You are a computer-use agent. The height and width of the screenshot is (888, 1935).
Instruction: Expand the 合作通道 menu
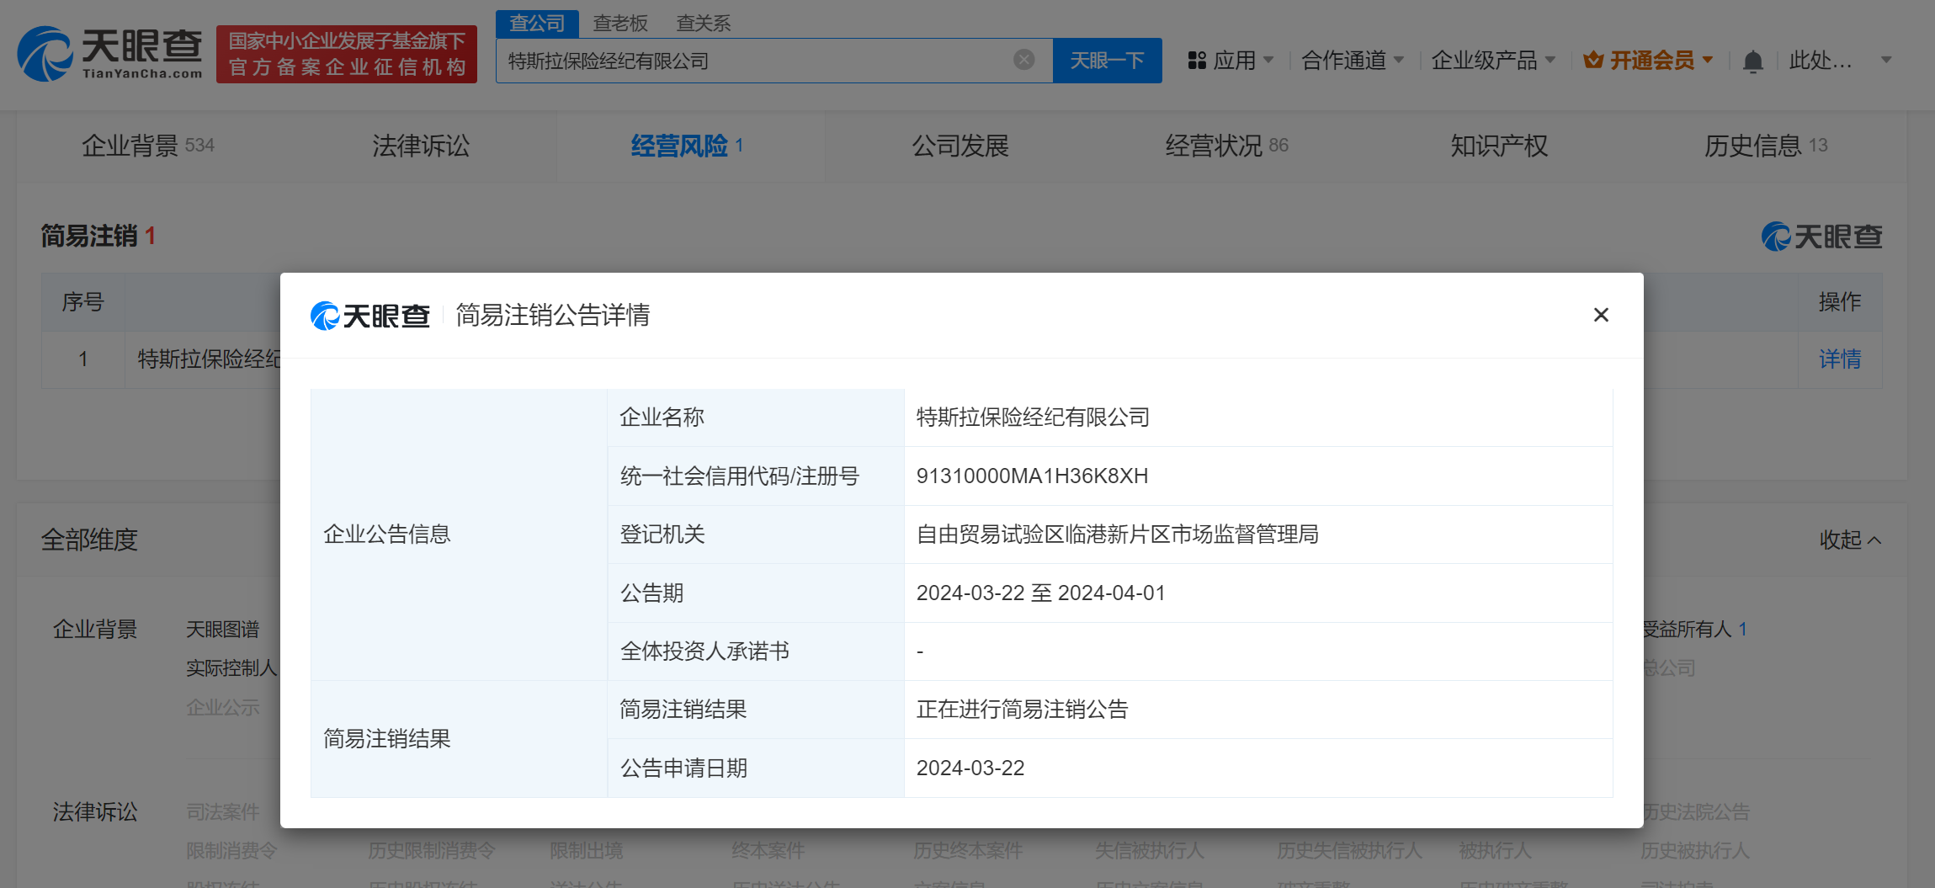(1352, 61)
